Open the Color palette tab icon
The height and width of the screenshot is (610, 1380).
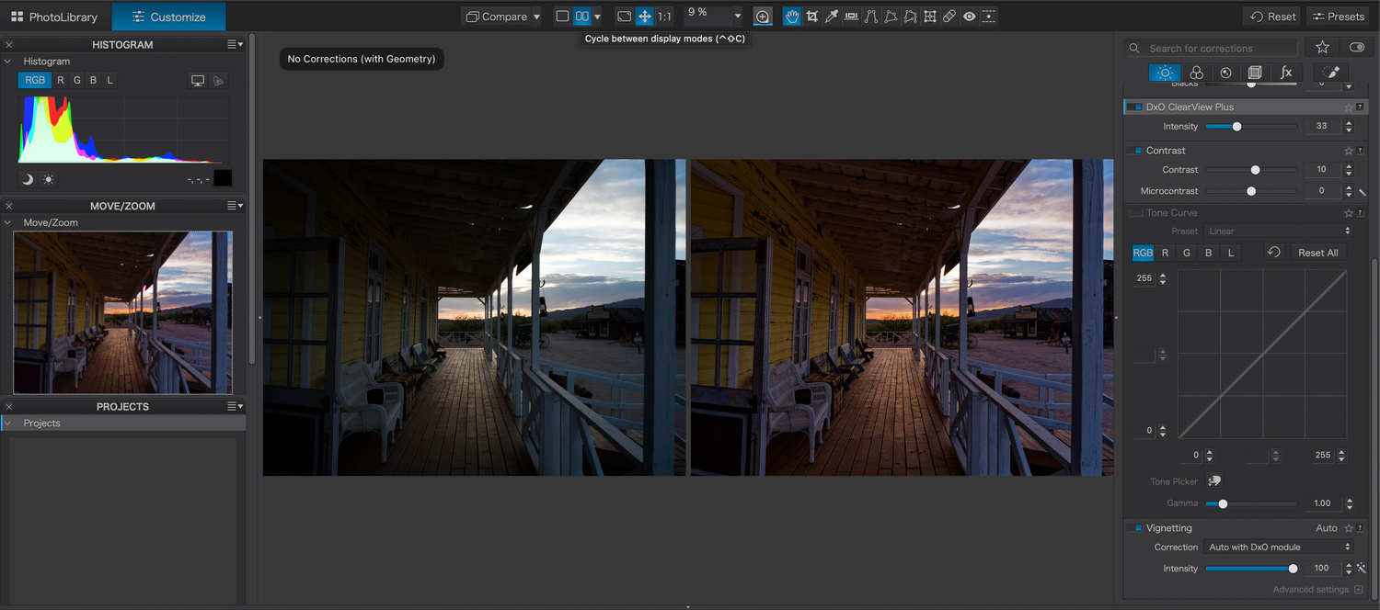click(1196, 73)
